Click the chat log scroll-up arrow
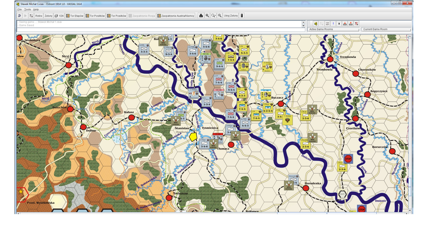The image size is (429, 241). [x=303, y=22]
